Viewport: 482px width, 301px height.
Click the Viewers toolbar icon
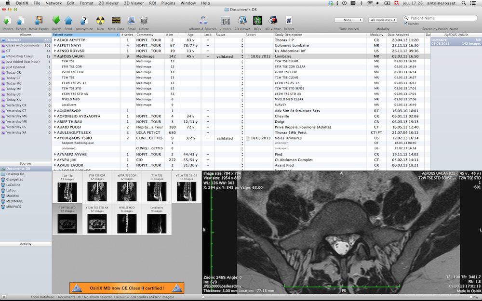pyautogui.click(x=225, y=21)
